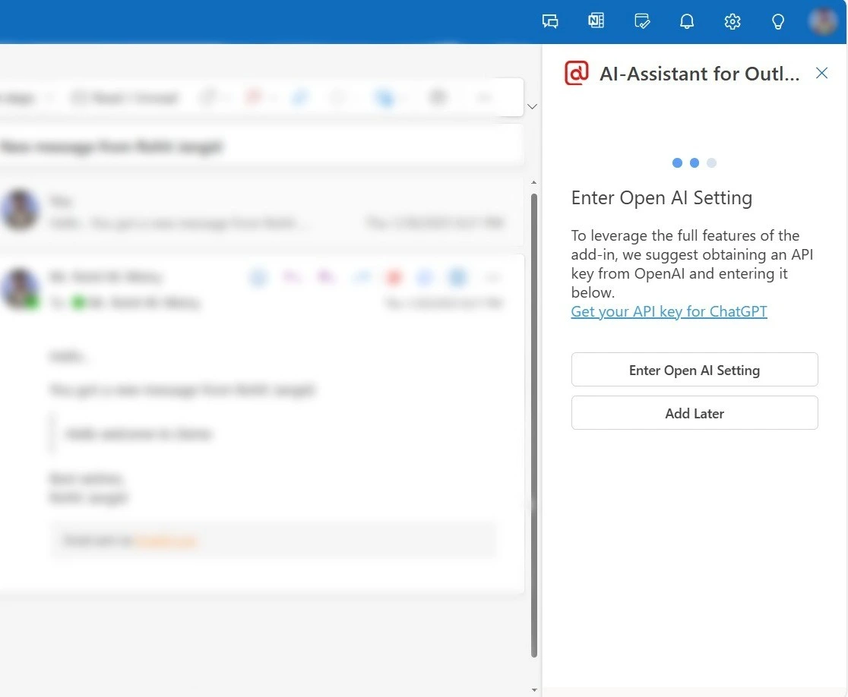Open the account profile picture
848x697 pixels.
point(823,21)
